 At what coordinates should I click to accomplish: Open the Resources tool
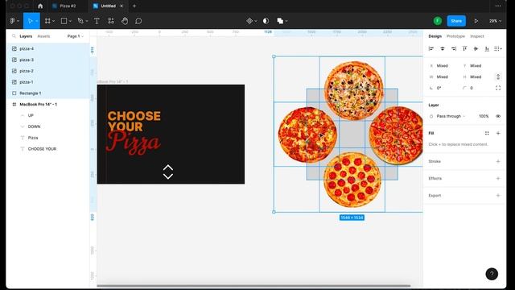[x=111, y=21]
